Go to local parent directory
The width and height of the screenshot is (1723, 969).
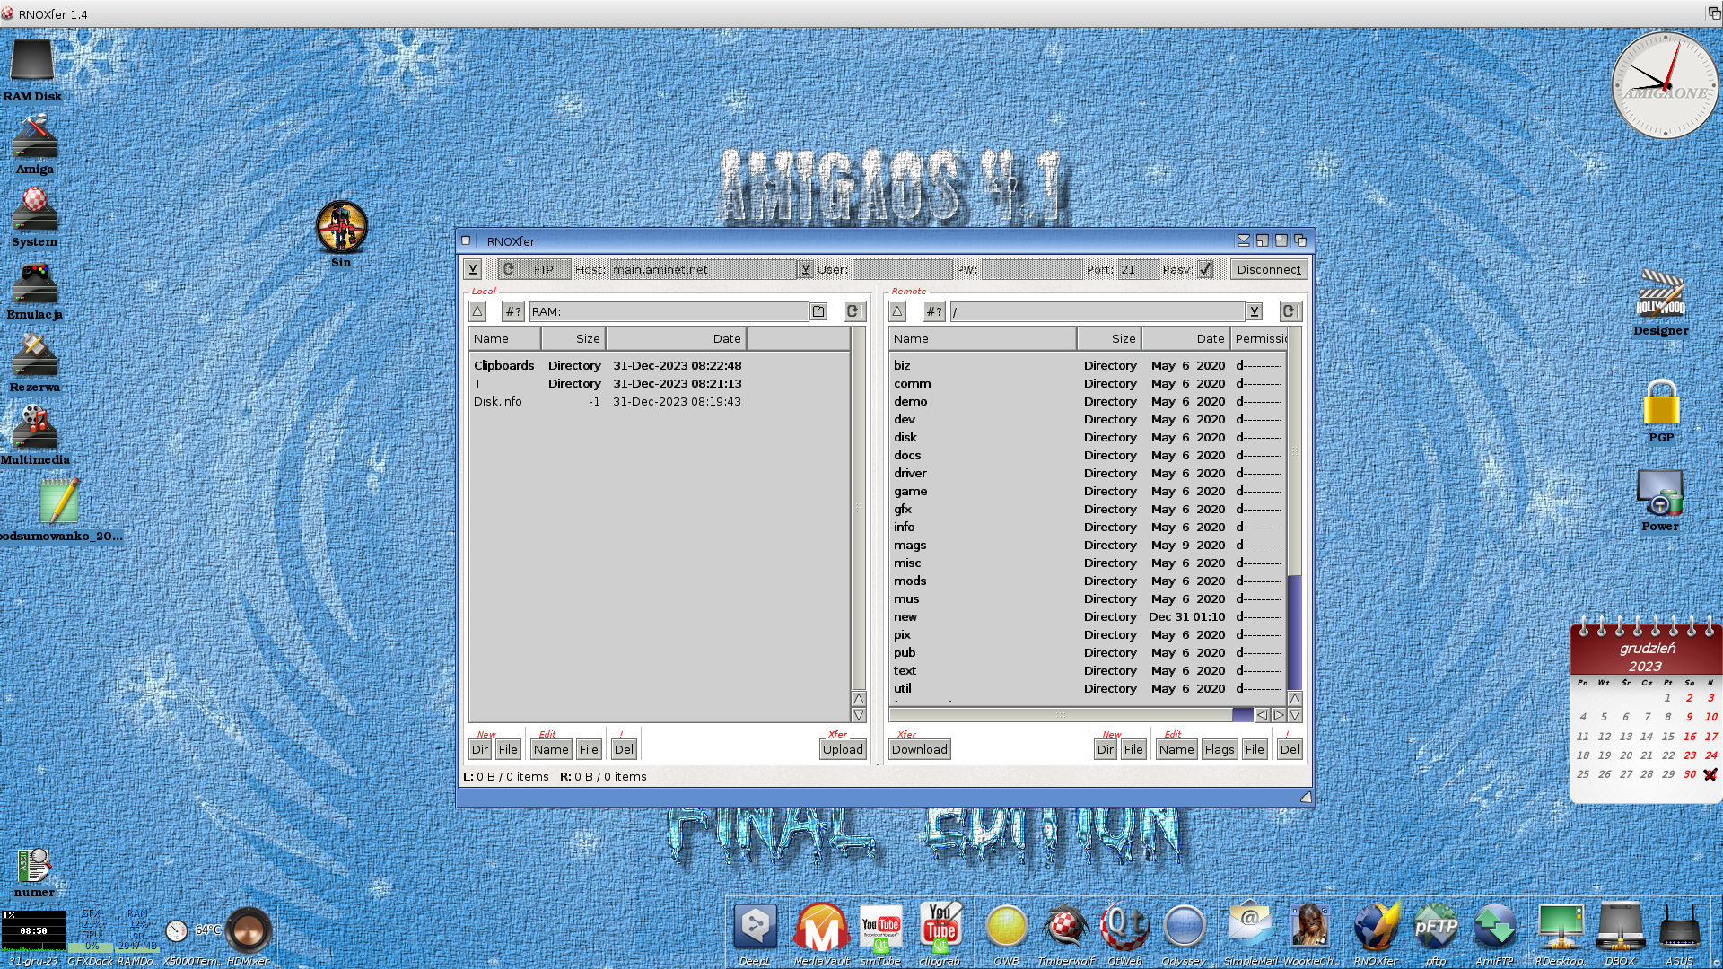click(x=477, y=311)
